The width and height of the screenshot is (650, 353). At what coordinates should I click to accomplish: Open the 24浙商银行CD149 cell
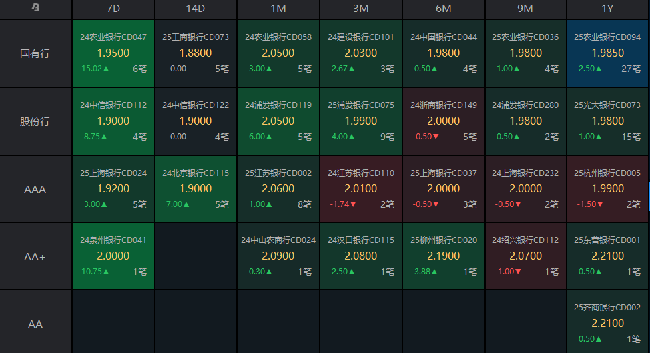[443, 121]
